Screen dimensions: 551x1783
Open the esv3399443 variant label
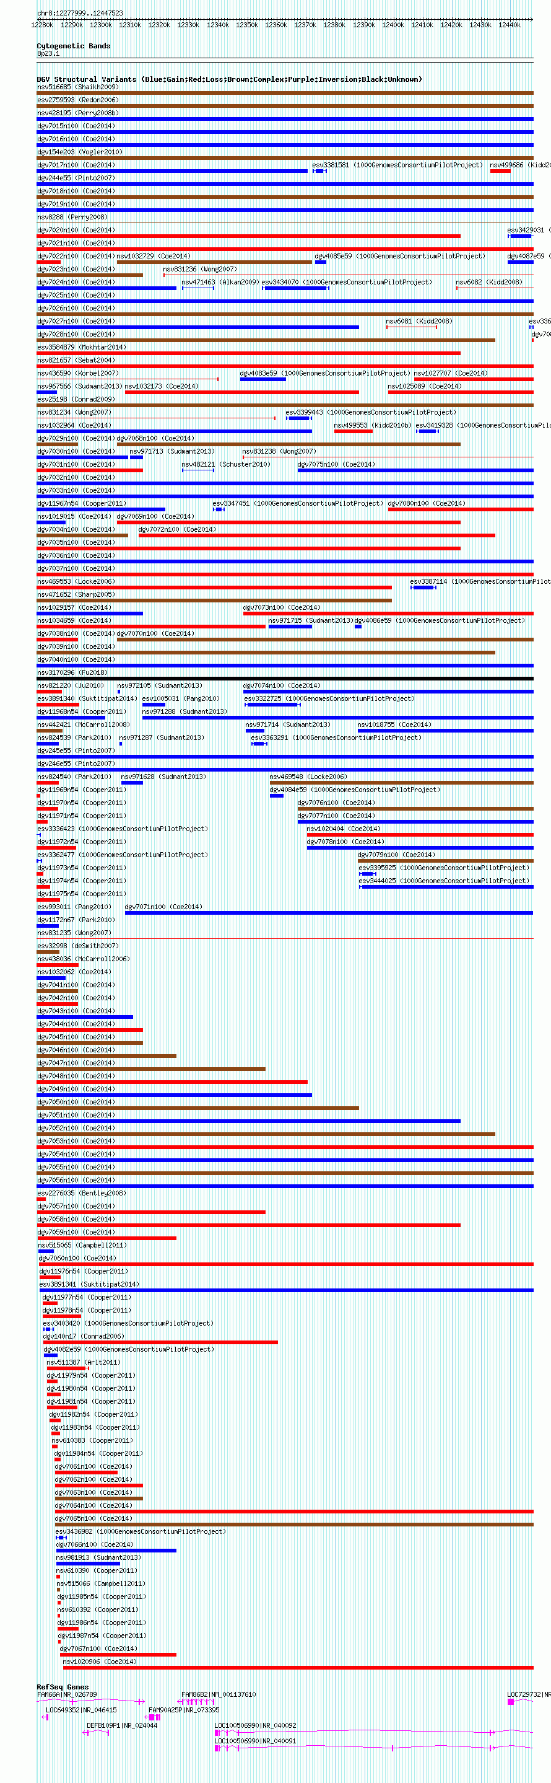(x=371, y=413)
